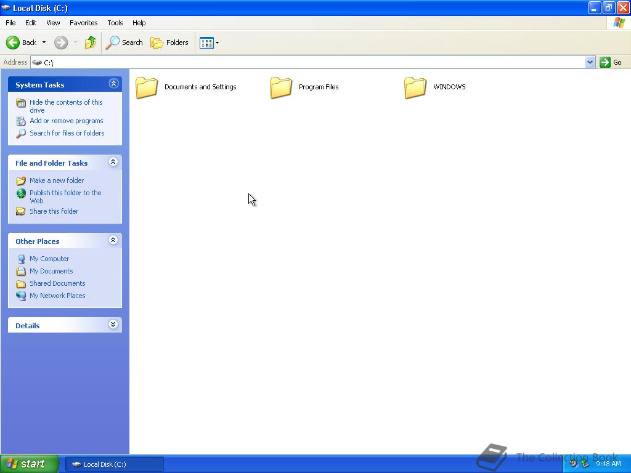The image size is (631, 473).
Task: Open the Edit menu
Action: (x=31, y=23)
